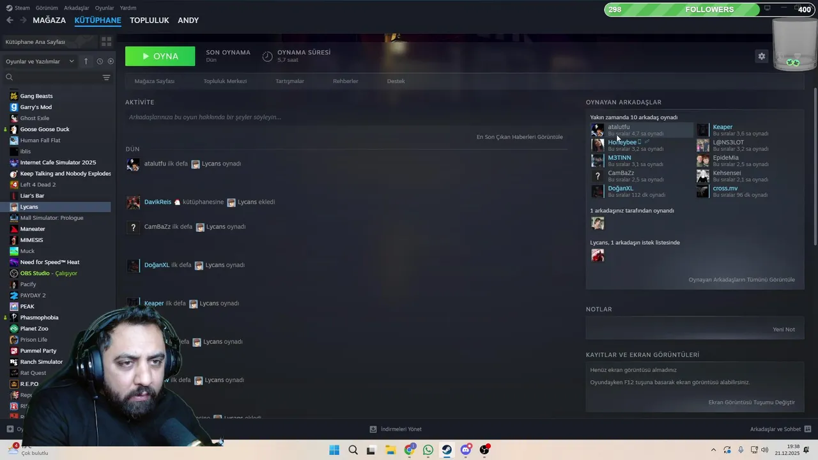Open the Yardım menu
Image resolution: width=818 pixels, height=460 pixels.
[x=128, y=8]
